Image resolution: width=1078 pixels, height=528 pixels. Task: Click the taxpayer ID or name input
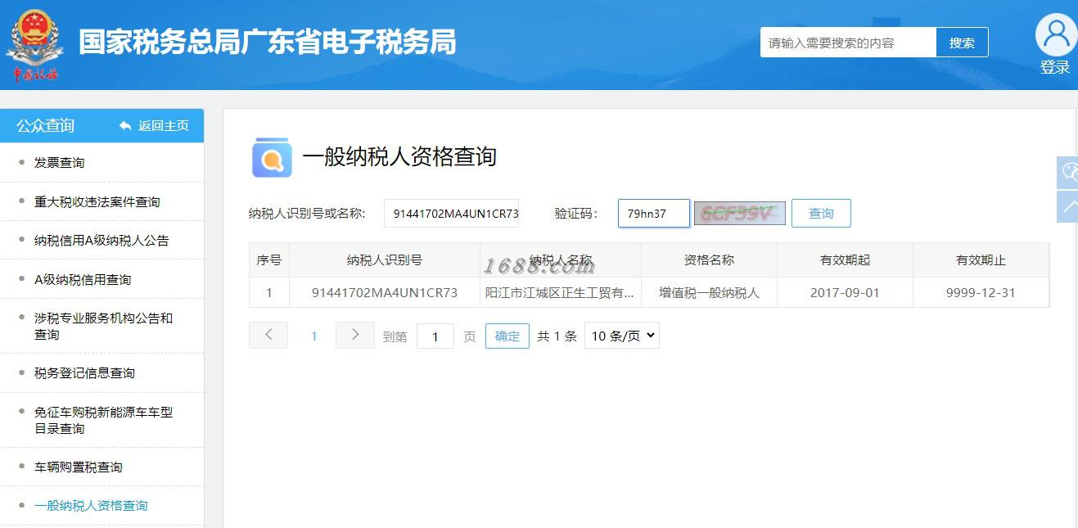(x=451, y=214)
